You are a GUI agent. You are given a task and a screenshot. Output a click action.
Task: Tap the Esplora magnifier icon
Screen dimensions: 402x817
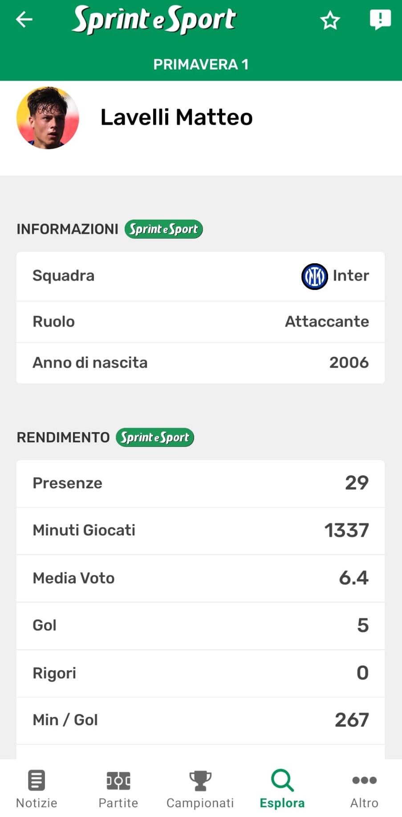point(282,780)
